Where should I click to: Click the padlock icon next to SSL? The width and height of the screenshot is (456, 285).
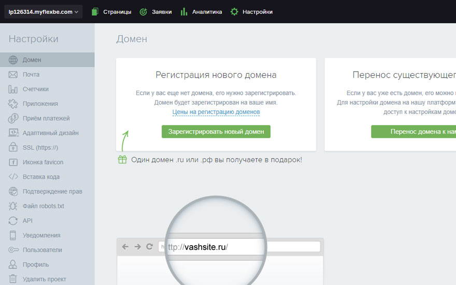[x=13, y=148]
